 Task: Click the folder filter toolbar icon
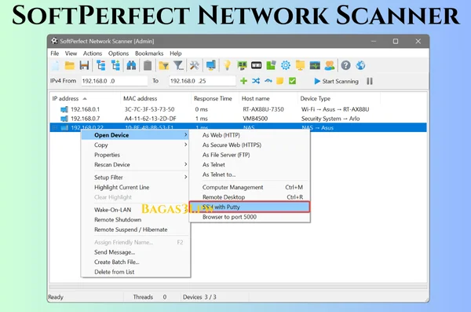[x=164, y=65]
